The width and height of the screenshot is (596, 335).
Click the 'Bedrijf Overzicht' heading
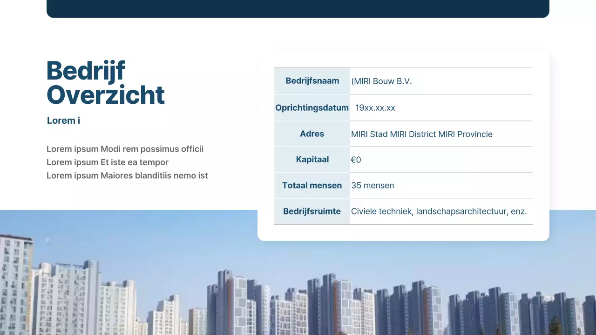click(106, 83)
